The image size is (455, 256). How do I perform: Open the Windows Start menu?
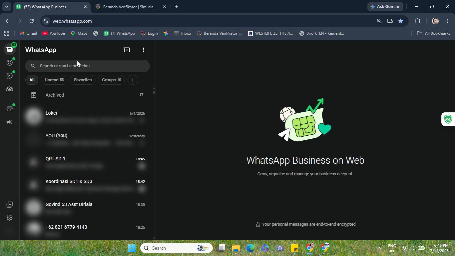point(132,248)
